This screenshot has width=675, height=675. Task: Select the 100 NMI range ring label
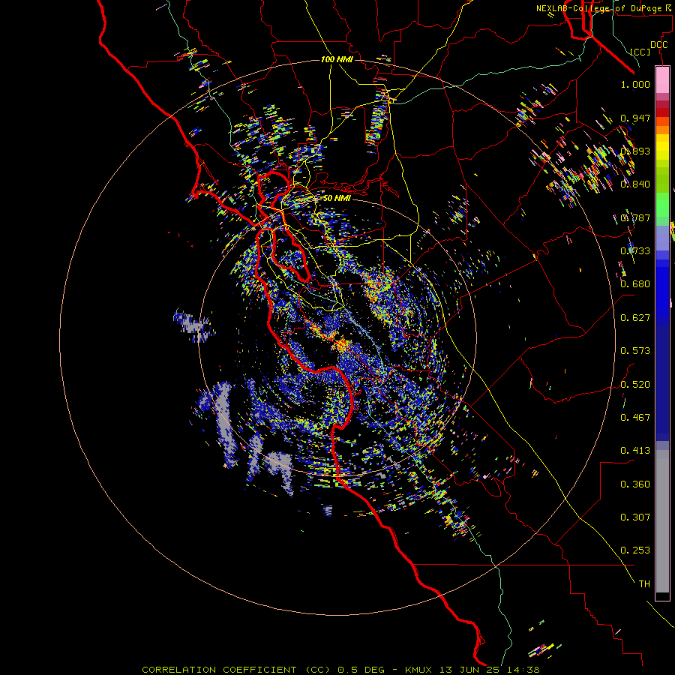click(337, 59)
